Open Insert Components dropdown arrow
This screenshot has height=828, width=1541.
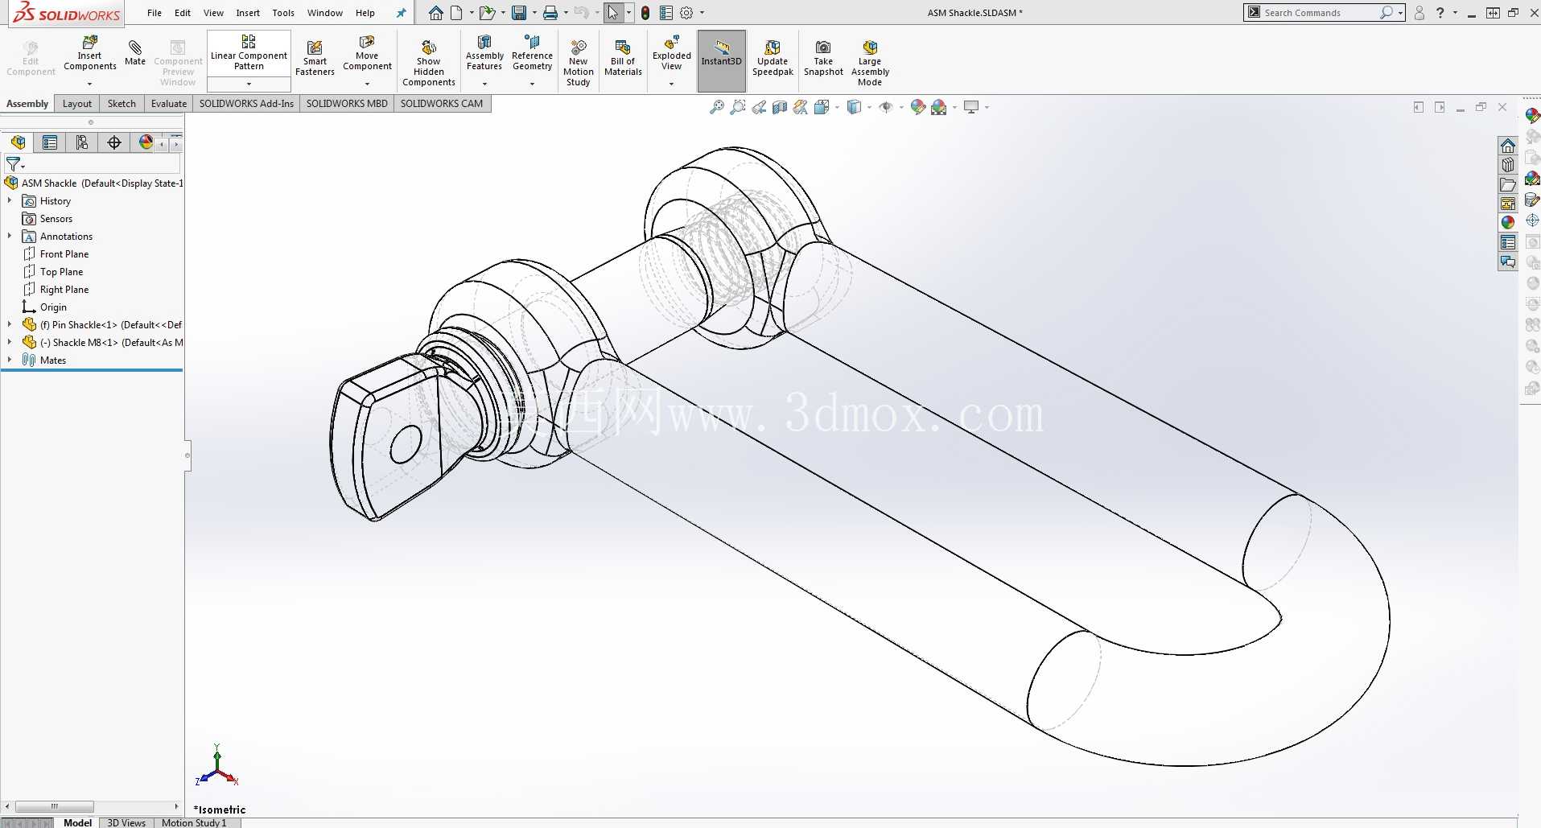coord(89,84)
